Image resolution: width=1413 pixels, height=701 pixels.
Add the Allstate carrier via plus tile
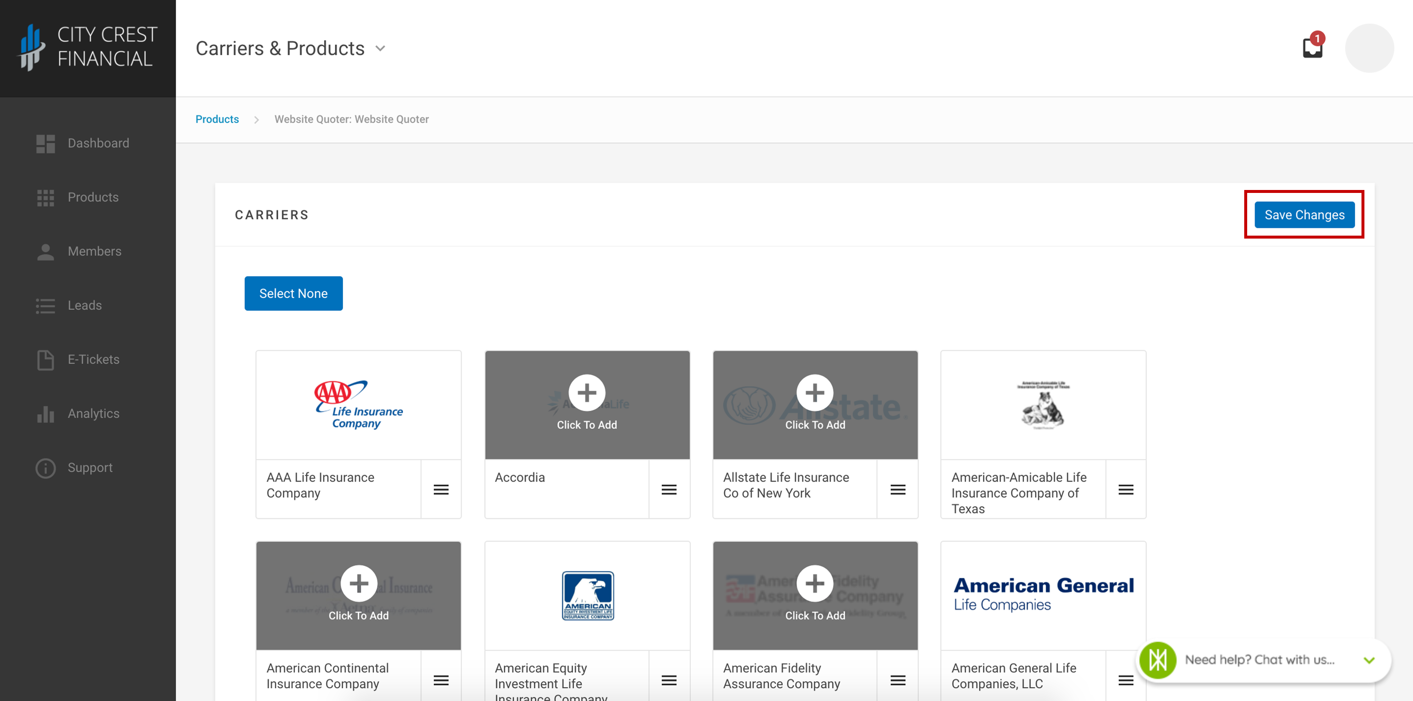coord(815,404)
